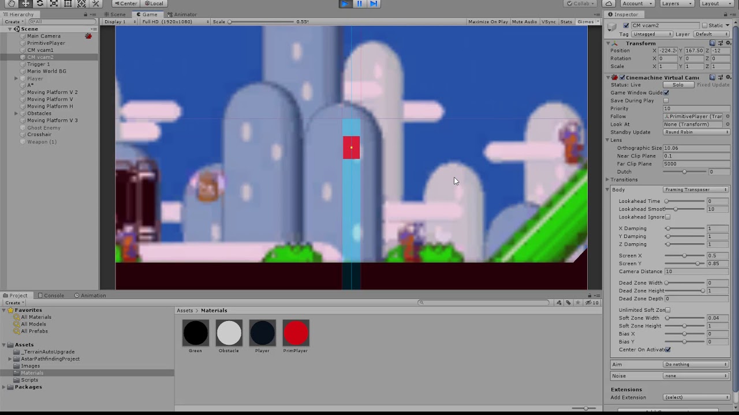Adjust the Game view Scale slider
Viewport: 739px width, 415px height.
click(261, 22)
